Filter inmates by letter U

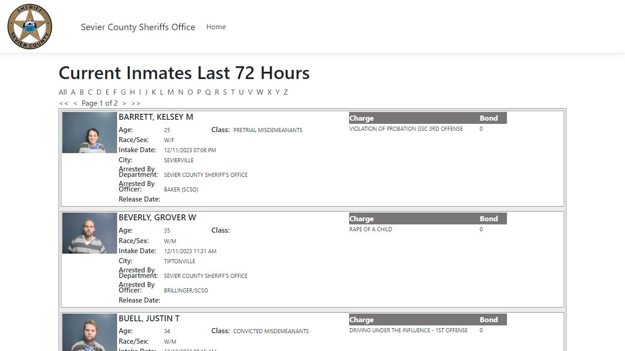[x=241, y=92]
